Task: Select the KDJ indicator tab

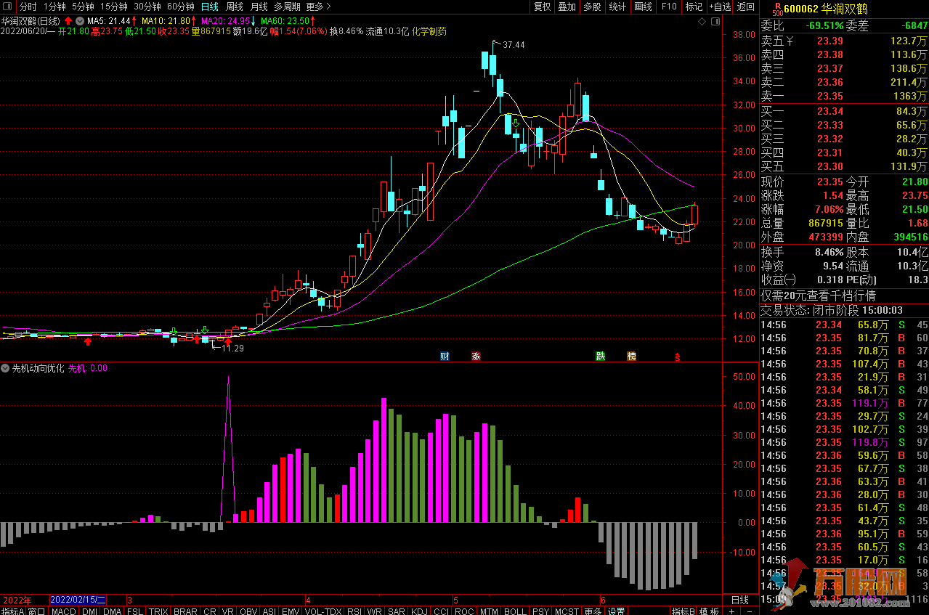Action: (418, 611)
